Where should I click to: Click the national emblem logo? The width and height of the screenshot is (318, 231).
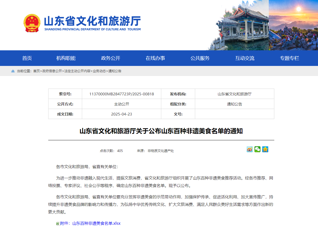pyautogui.click(x=32, y=23)
